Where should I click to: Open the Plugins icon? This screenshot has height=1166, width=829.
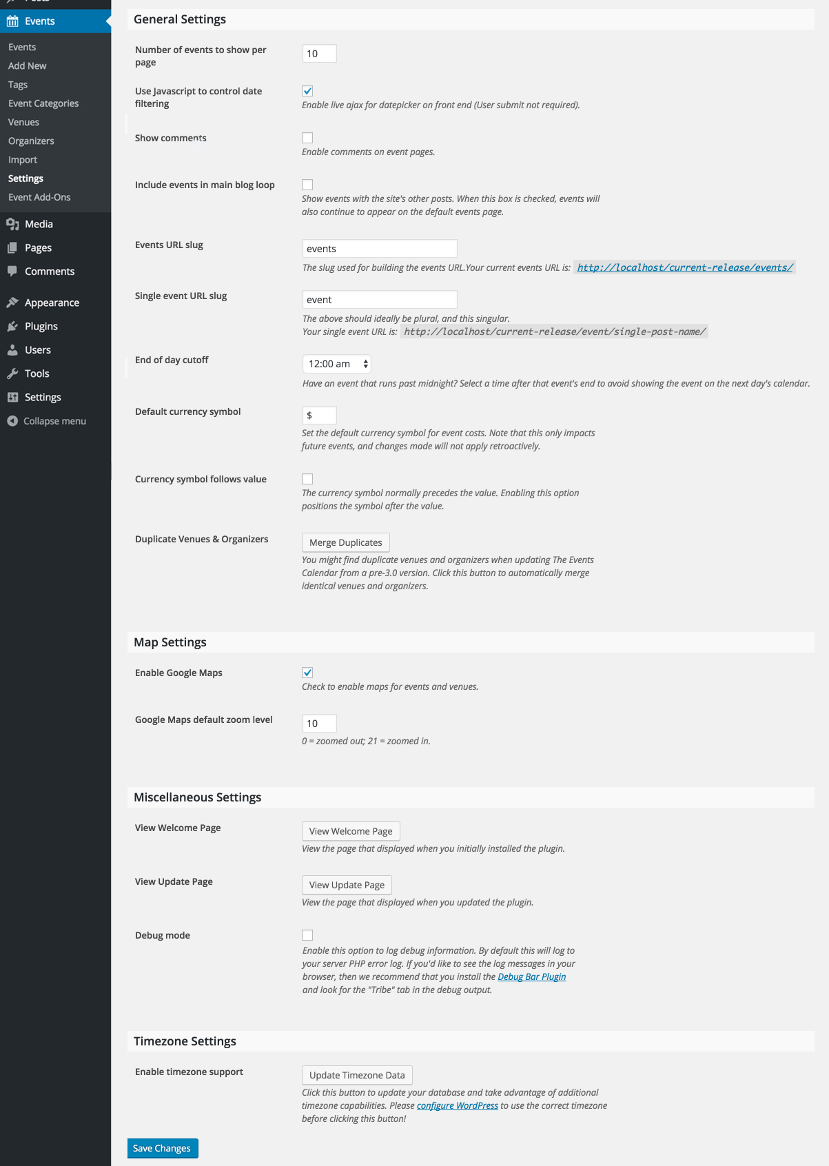pyautogui.click(x=13, y=325)
